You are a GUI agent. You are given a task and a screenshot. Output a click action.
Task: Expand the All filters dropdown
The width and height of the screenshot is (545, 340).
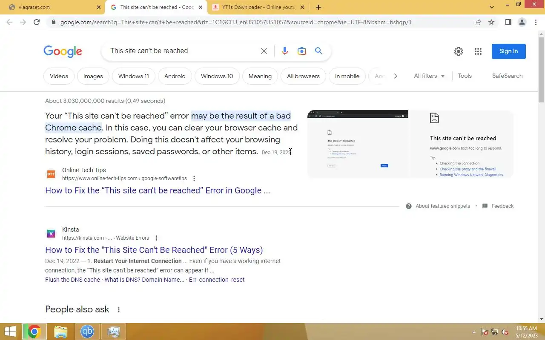coord(429,76)
